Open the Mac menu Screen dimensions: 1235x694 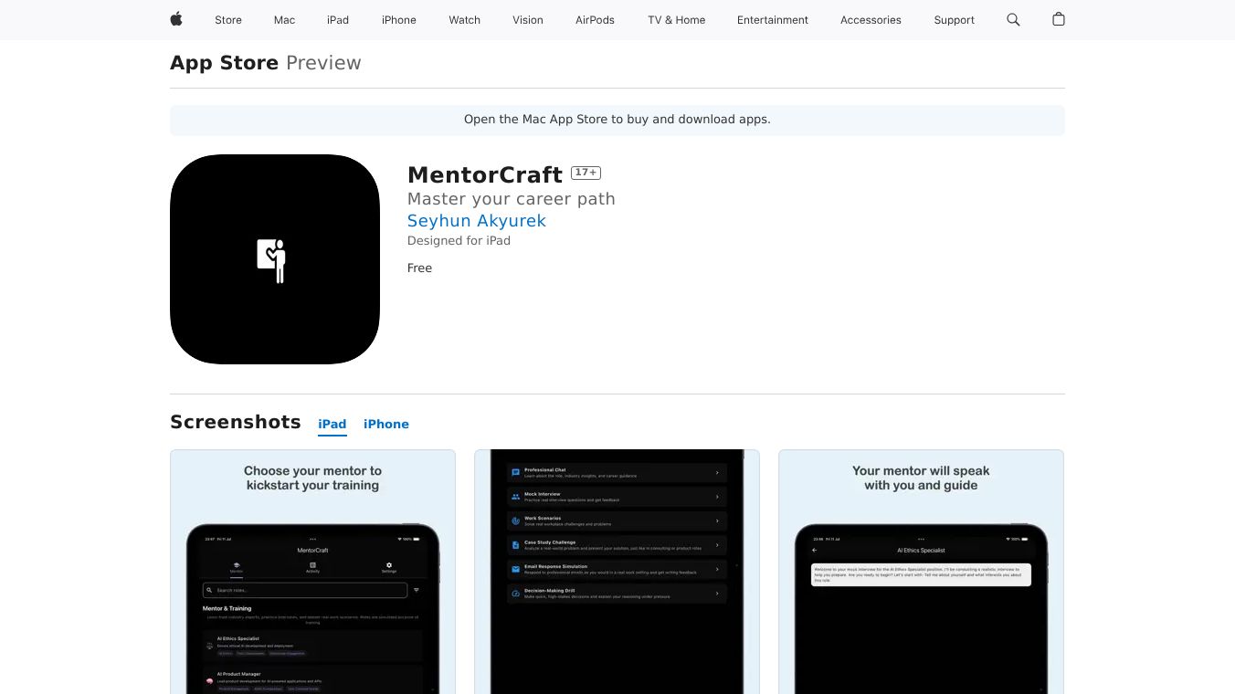pos(285,20)
